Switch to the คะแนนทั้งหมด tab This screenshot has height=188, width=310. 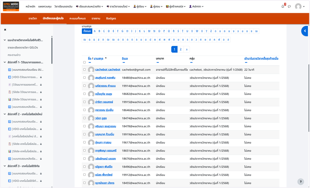(x=78, y=19)
